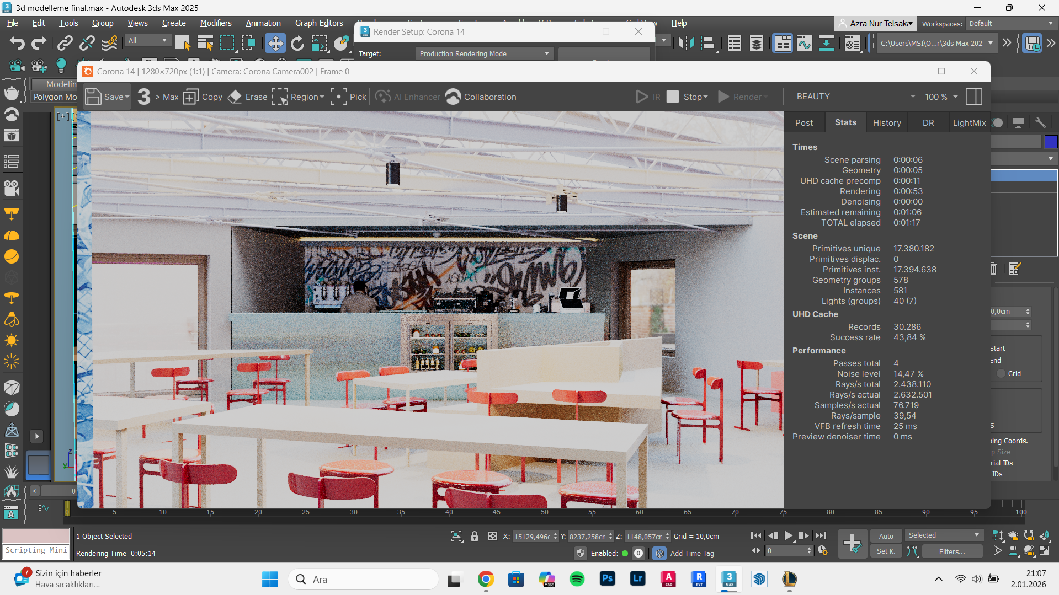Image resolution: width=1059 pixels, height=595 pixels.
Task: Click the Filters... button
Action: coord(952,551)
